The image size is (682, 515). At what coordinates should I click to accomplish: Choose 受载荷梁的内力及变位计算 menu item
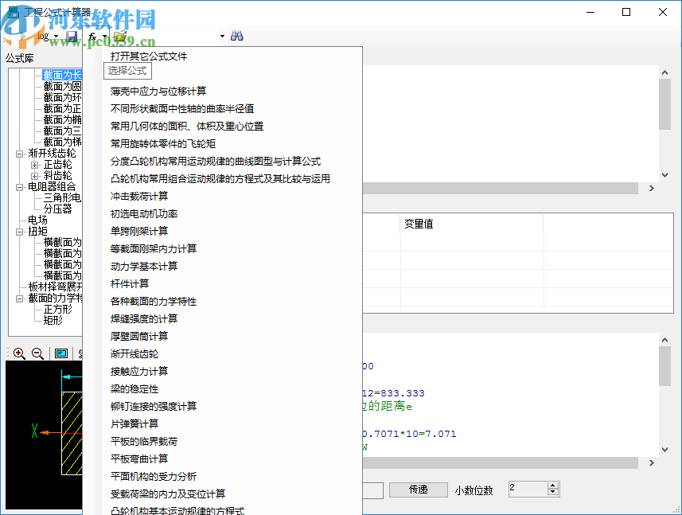(168, 494)
